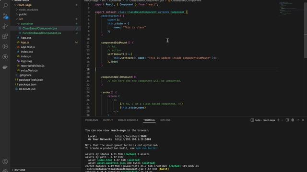Open the Run and Debug view

coord(5,26)
